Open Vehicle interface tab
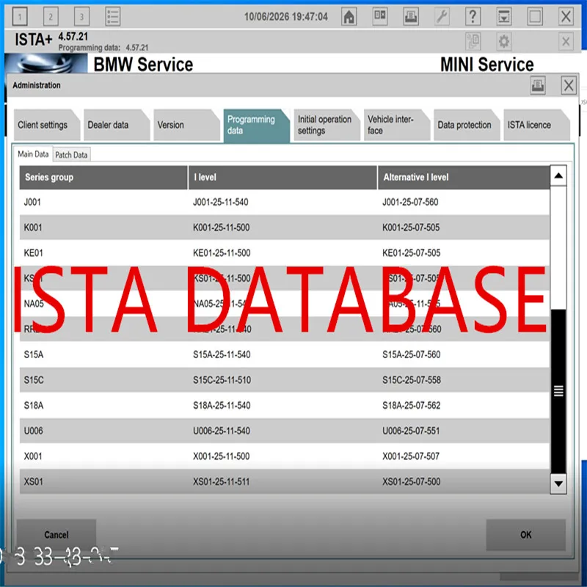Screen dimensions: 587x587 (396, 125)
